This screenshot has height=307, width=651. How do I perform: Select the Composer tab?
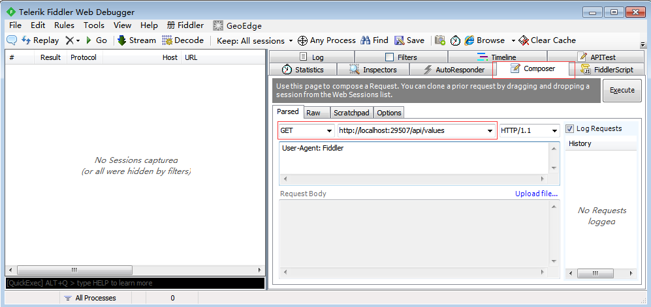click(533, 69)
